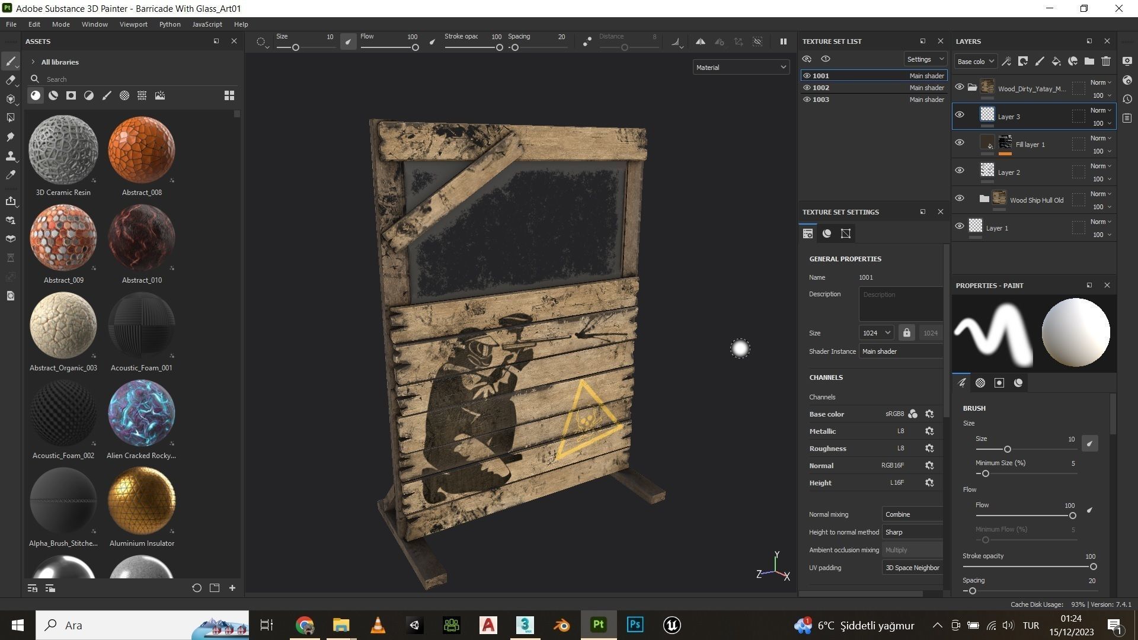The width and height of the screenshot is (1138, 640).
Task: Add a folder in Layers panel
Action: pos(1089,61)
